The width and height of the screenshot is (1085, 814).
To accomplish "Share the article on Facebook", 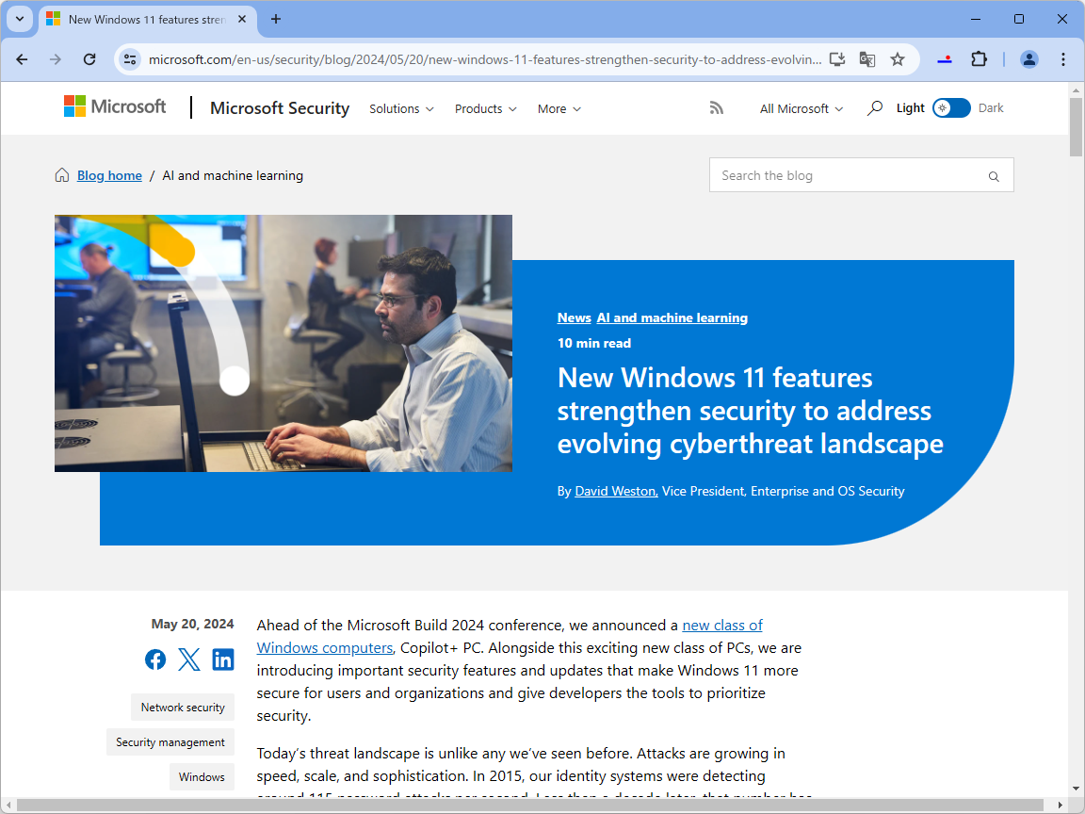I will click(x=155, y=659).
